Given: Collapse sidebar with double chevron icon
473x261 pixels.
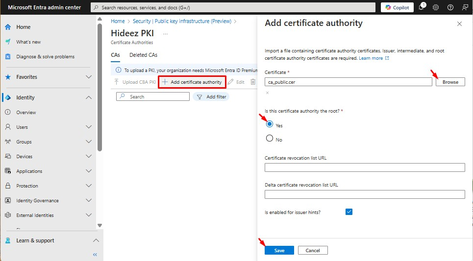Looking at the screenshot, I should point(95,255).
